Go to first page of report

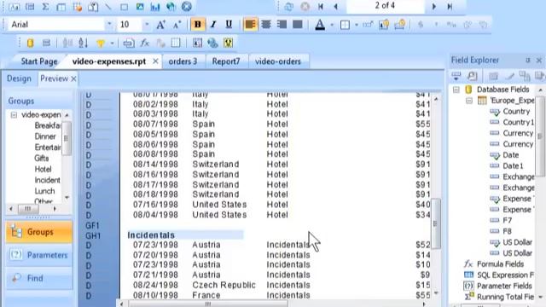321,7
